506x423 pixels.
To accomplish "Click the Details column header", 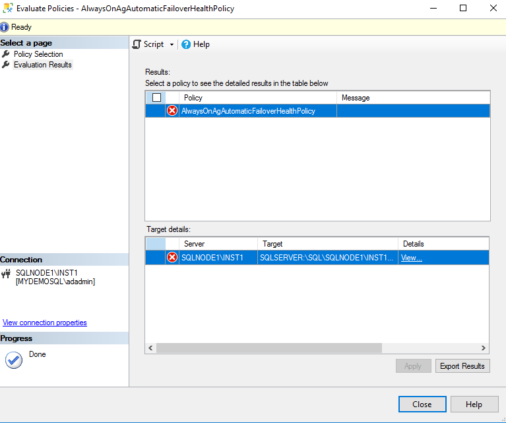I will pyautogui.click(x=443, y=244).
